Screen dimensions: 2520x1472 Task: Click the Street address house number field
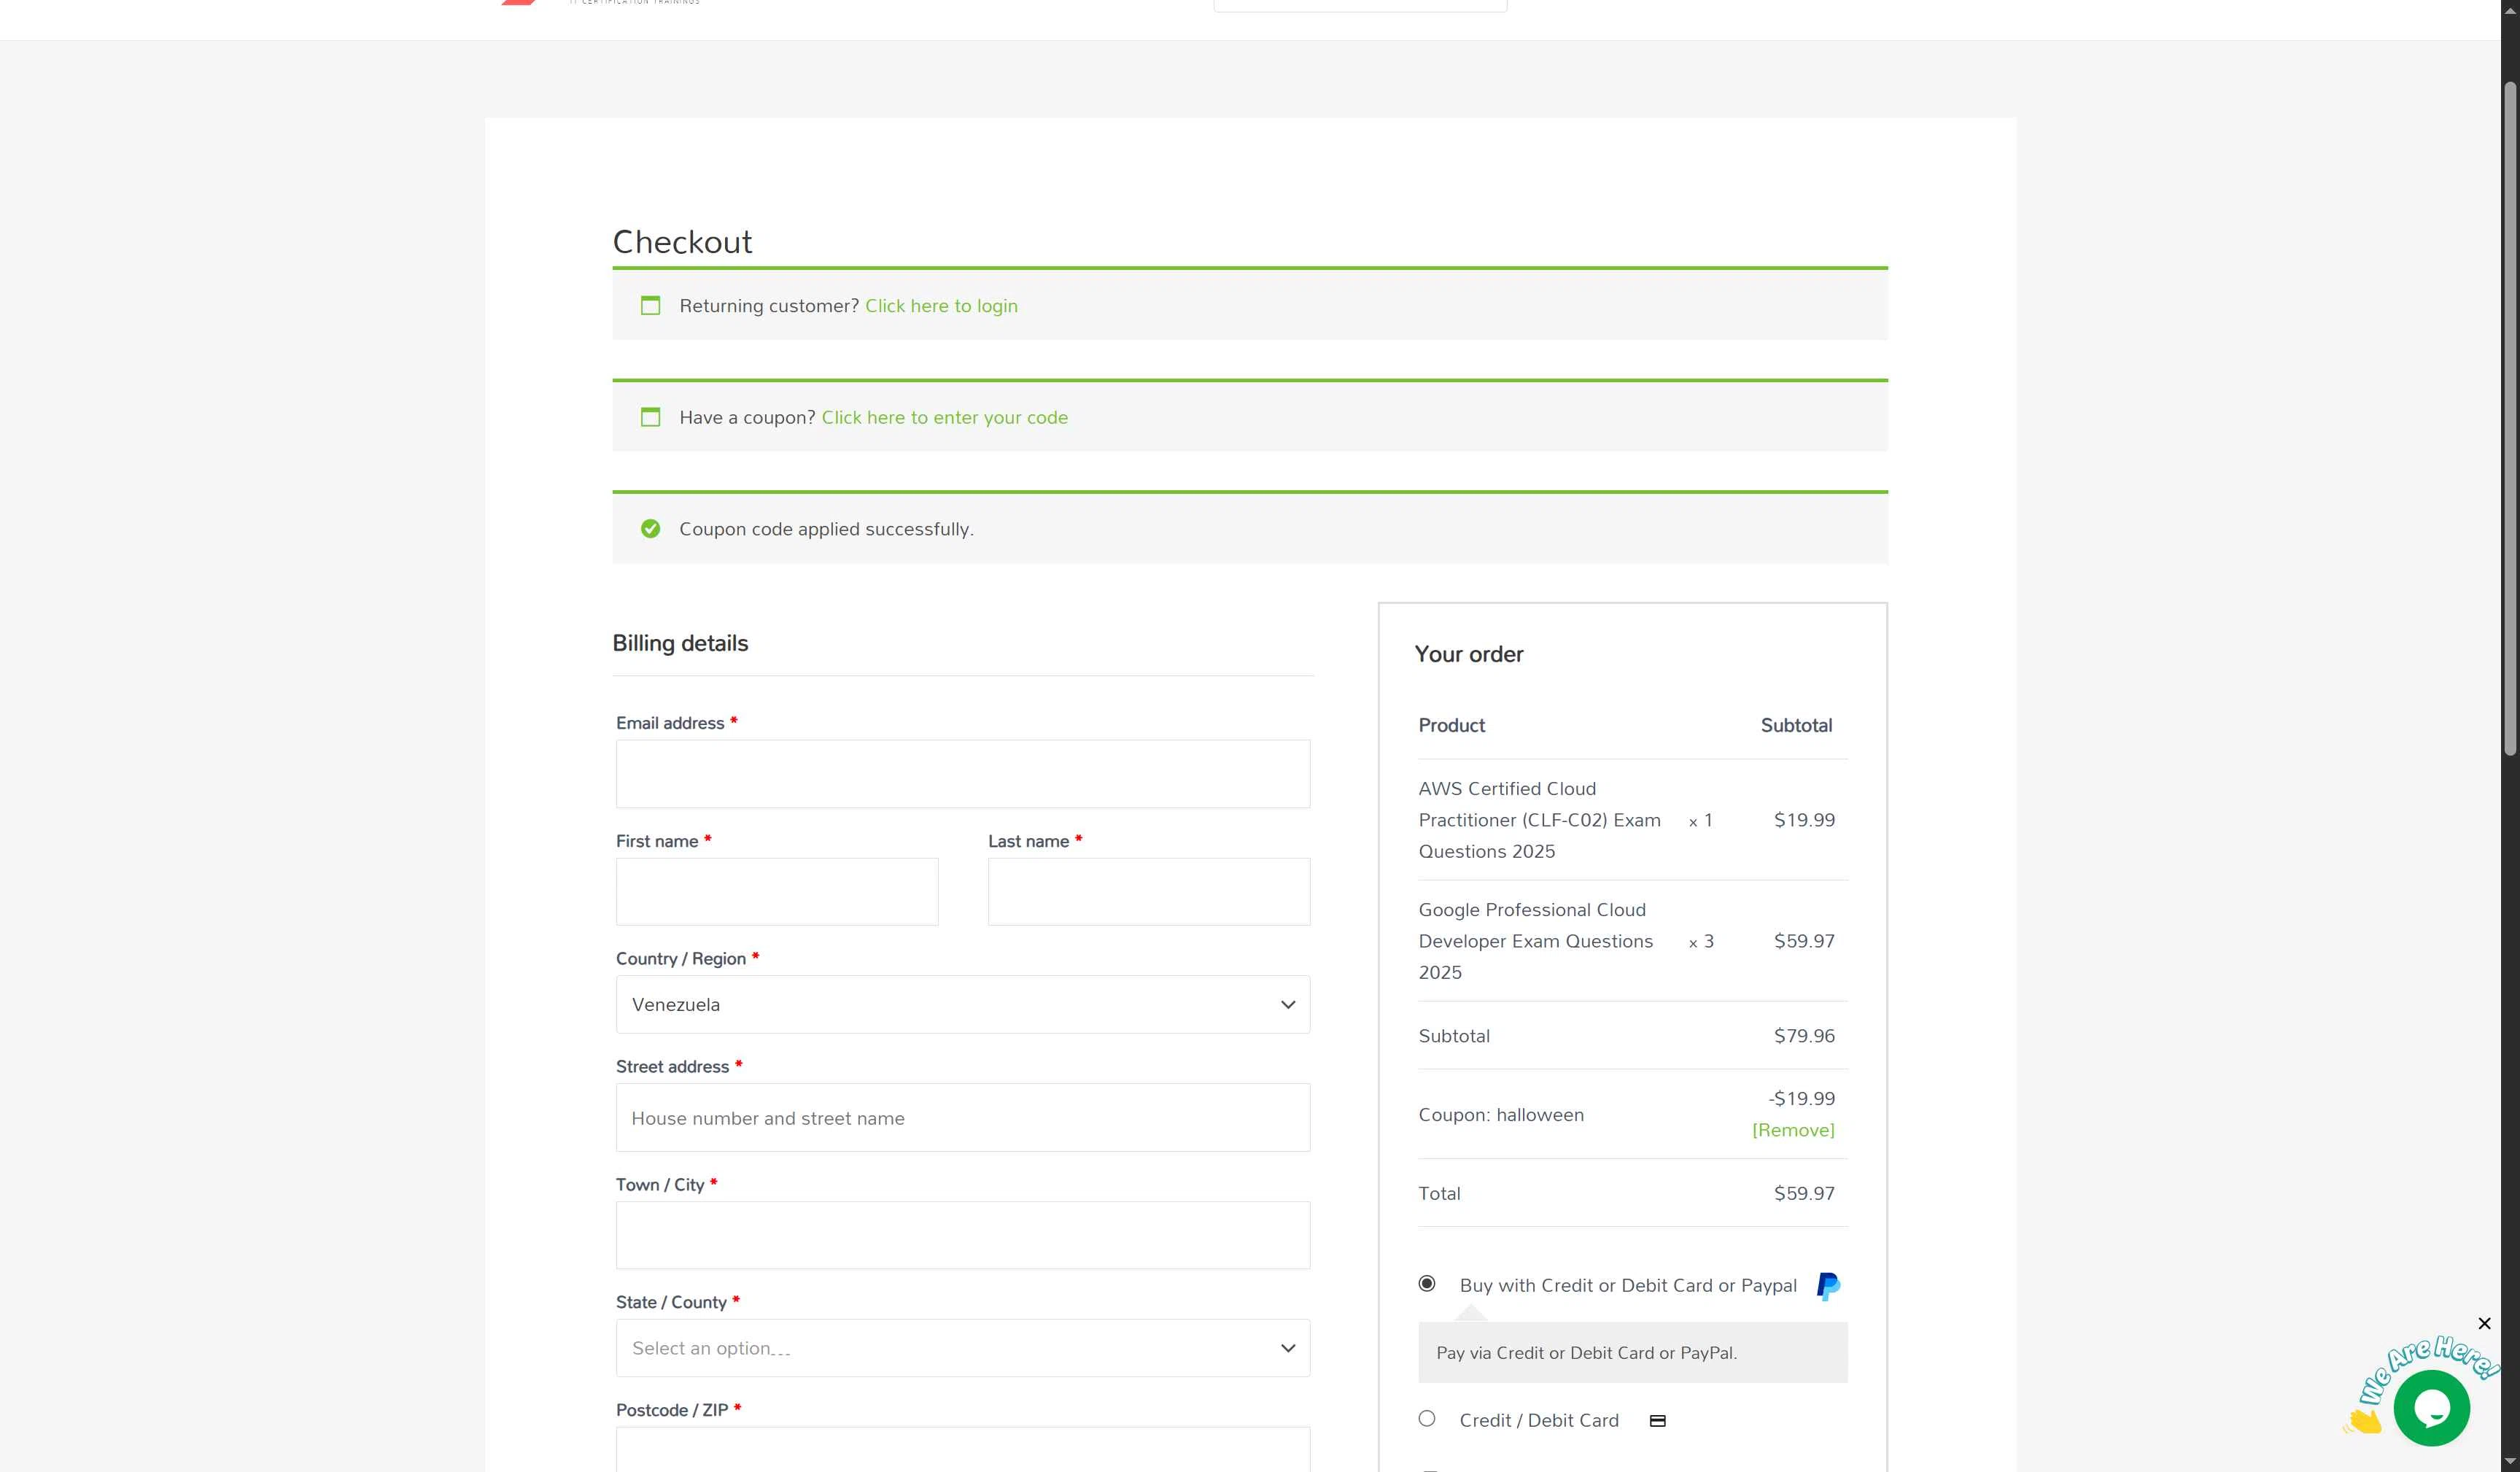(962, 1117)
